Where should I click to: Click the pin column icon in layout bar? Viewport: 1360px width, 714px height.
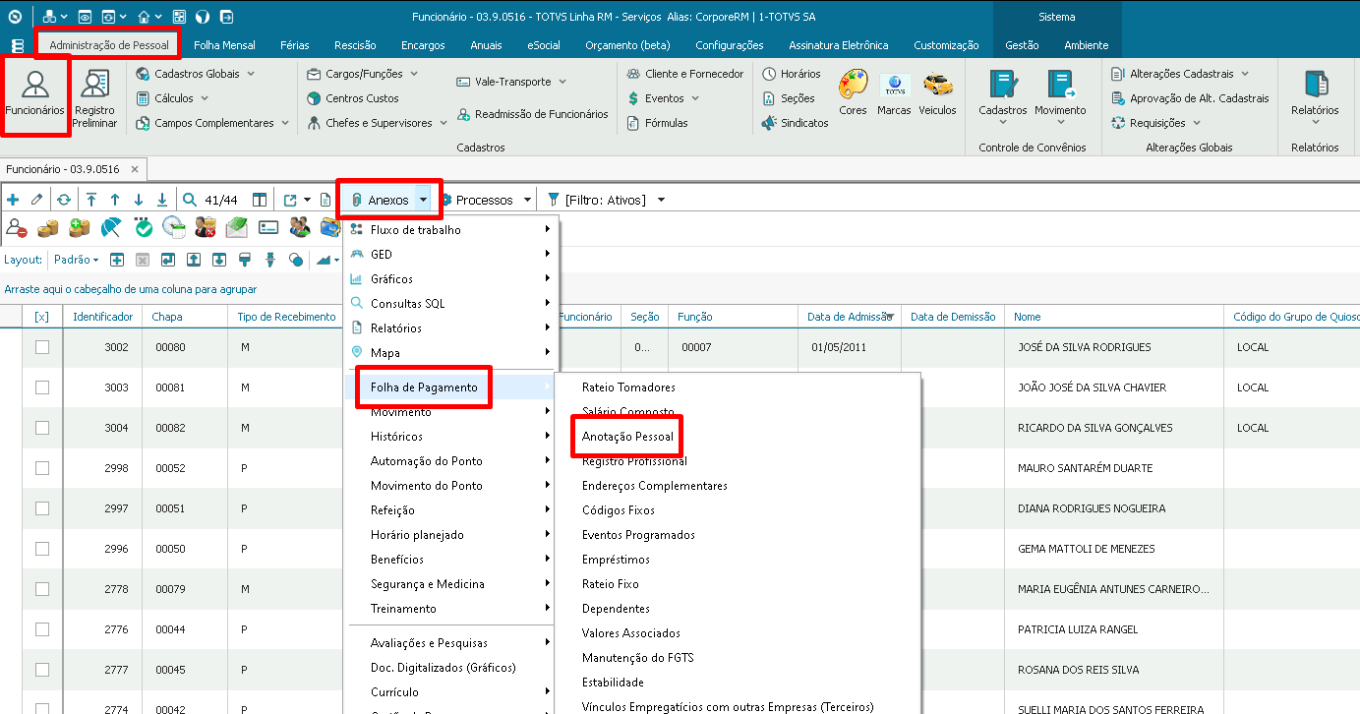(x=270, y=261)
